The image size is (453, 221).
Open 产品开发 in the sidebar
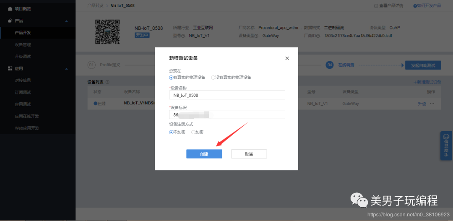click(23, 33)
